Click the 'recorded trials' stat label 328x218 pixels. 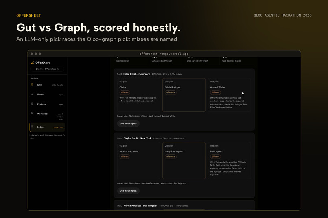123,61
